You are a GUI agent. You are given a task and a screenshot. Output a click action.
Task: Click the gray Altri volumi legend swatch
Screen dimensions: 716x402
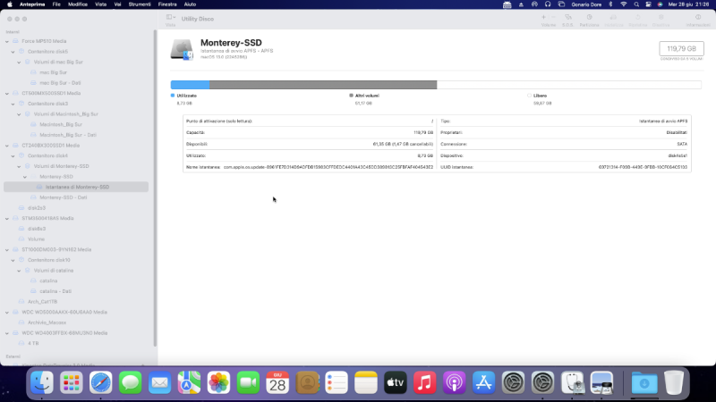pos(351,96)
